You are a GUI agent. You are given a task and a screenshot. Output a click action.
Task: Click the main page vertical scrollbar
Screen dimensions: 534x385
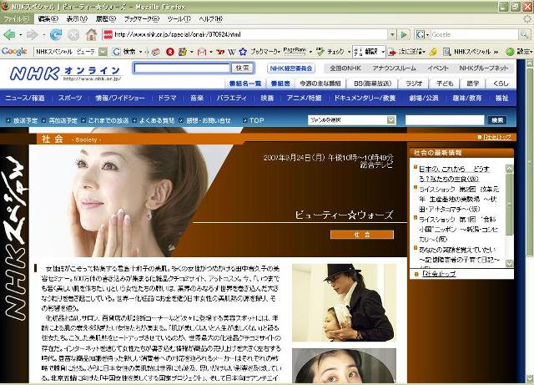pos(530,221)
